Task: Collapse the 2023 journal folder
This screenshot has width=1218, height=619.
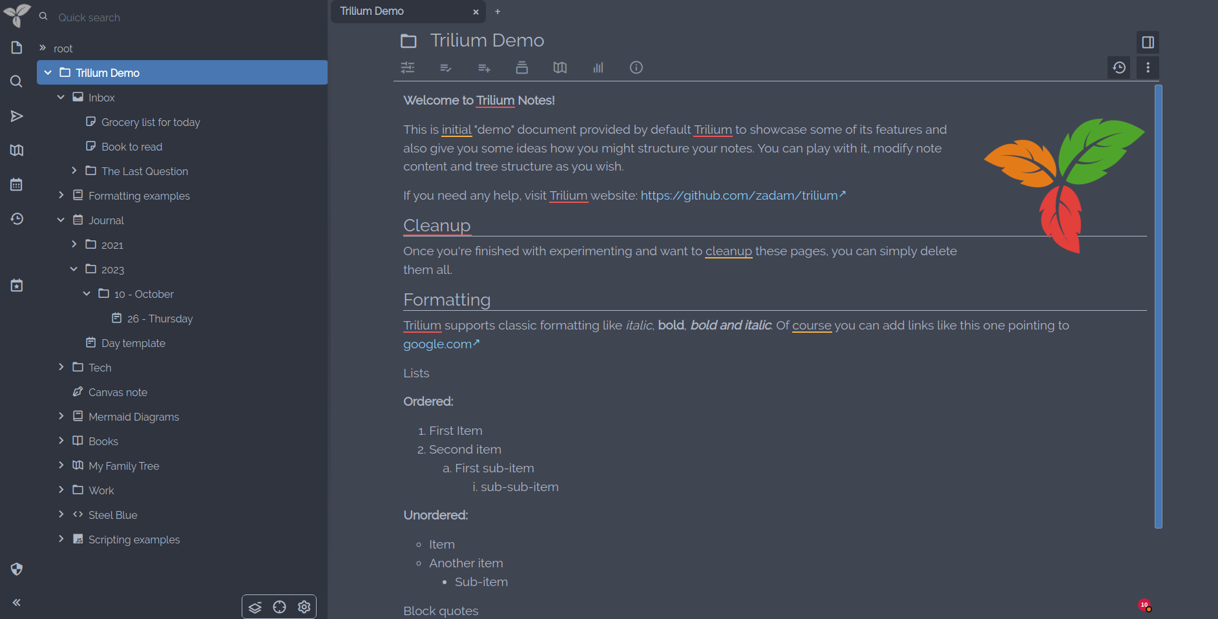Action: coord(74,269)
